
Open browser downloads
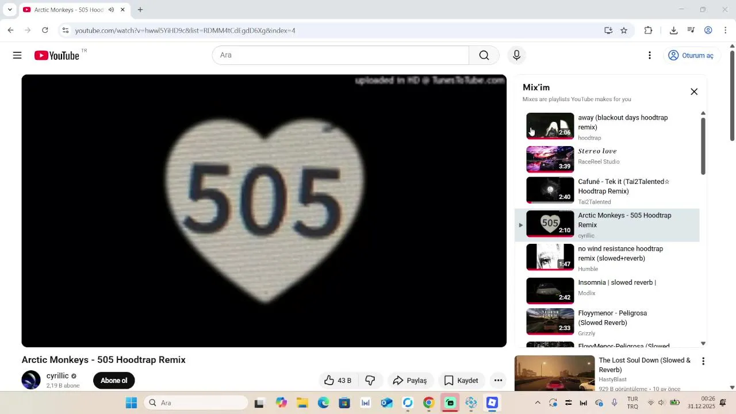point(674,30)
